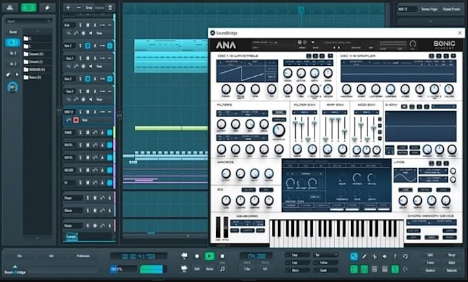This screenshot has width=468, height=282.
Task: Click the Split button
Action: [x=430, y=255]
